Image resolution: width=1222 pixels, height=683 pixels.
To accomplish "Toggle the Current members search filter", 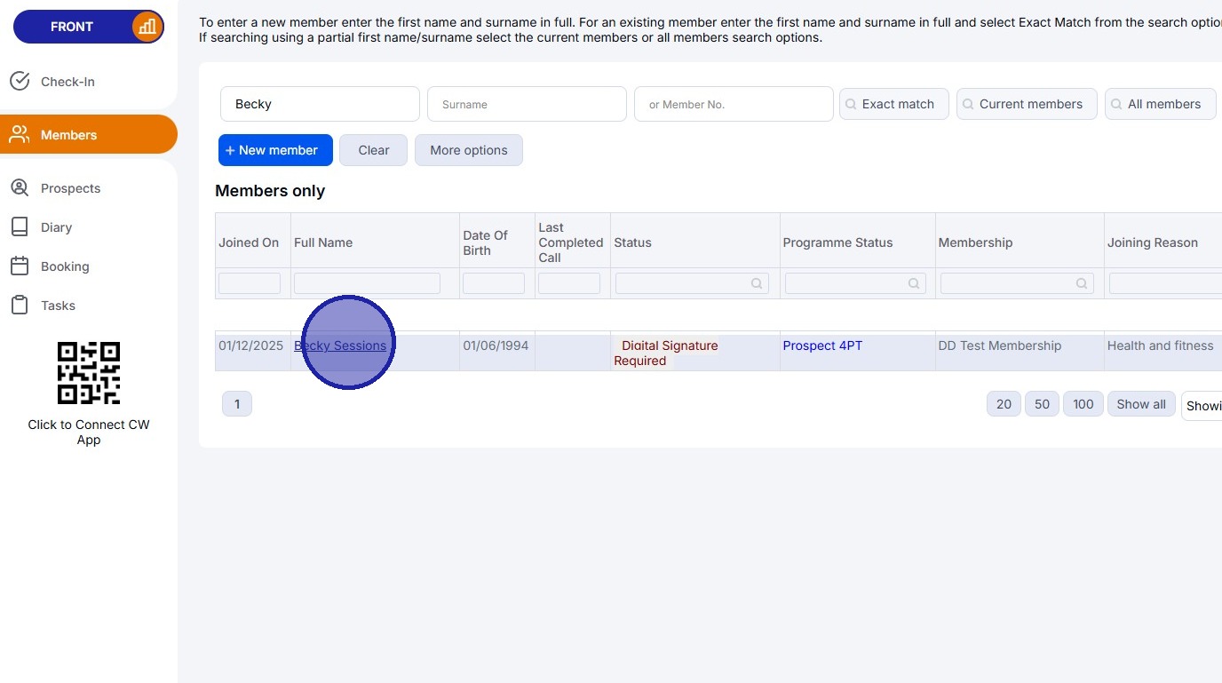I will point(1026,104).
